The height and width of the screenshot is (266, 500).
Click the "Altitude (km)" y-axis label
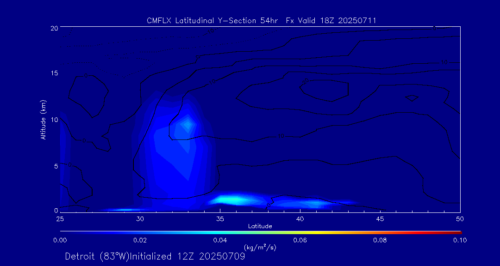44,120
